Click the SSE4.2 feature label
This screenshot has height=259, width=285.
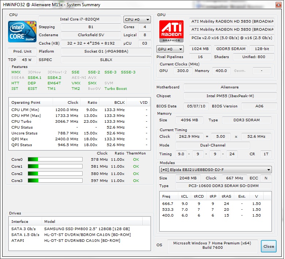54,77
